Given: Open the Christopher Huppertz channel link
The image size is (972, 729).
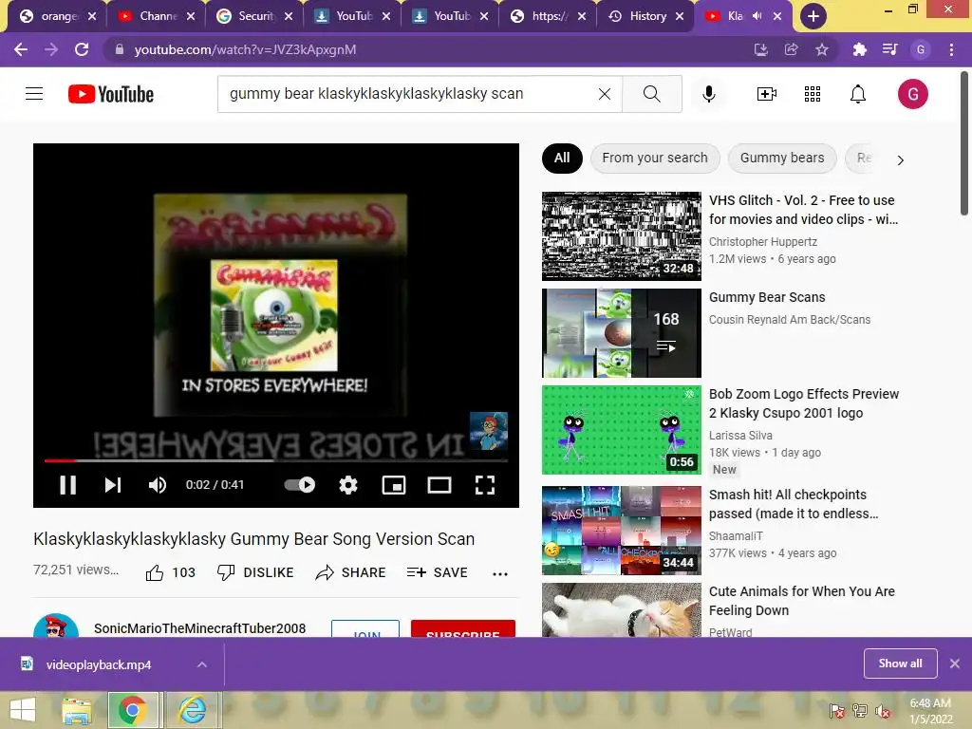Looking at the screenshot, I should 762,242.
